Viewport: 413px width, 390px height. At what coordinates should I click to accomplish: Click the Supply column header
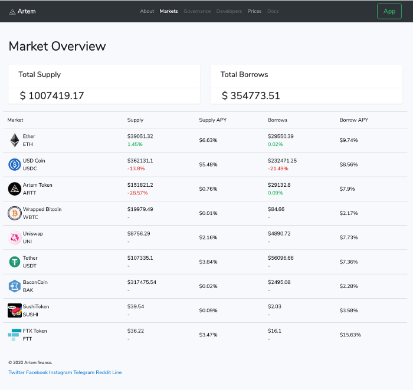tap(135, 120)
